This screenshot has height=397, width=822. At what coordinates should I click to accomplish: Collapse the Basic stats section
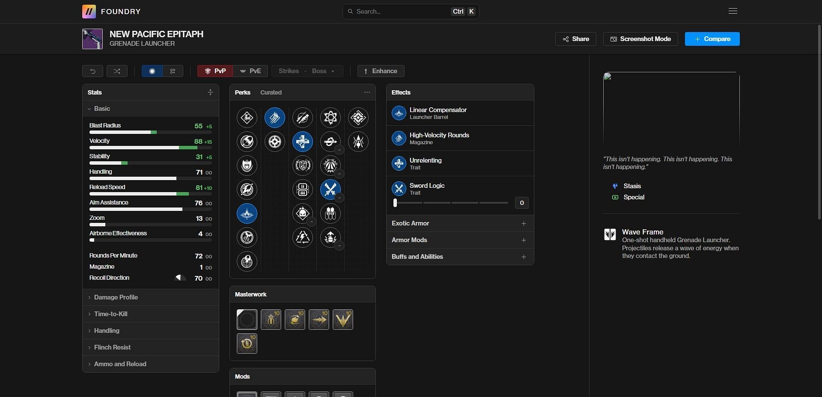151,109
